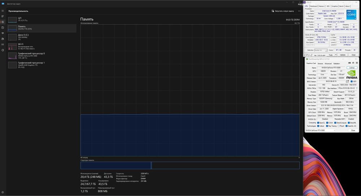Viewport: 361px width, 196px height.
Task: Click the Close button in GPU-Z
Action: pyautogui.click(x=353, y=130)
